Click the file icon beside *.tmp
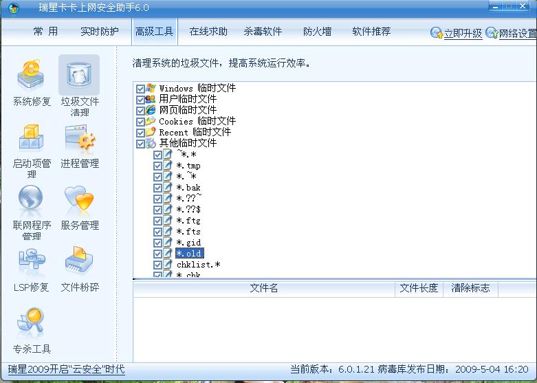This screenshot has height=383, width=537. (167, 165)
